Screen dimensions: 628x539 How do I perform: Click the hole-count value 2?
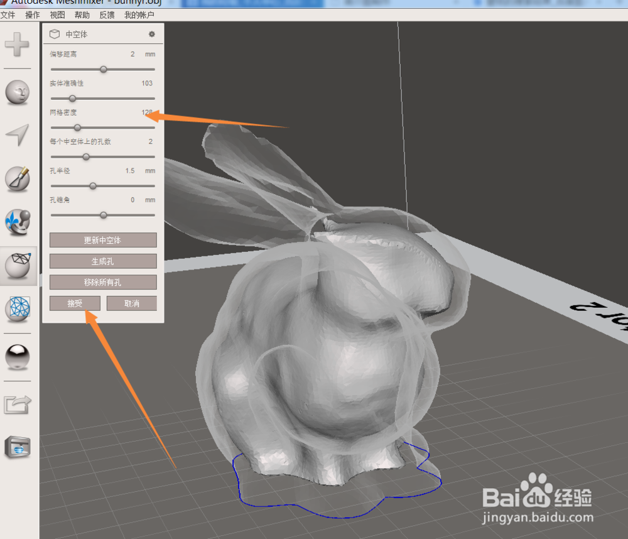click(x=151, y=141)
